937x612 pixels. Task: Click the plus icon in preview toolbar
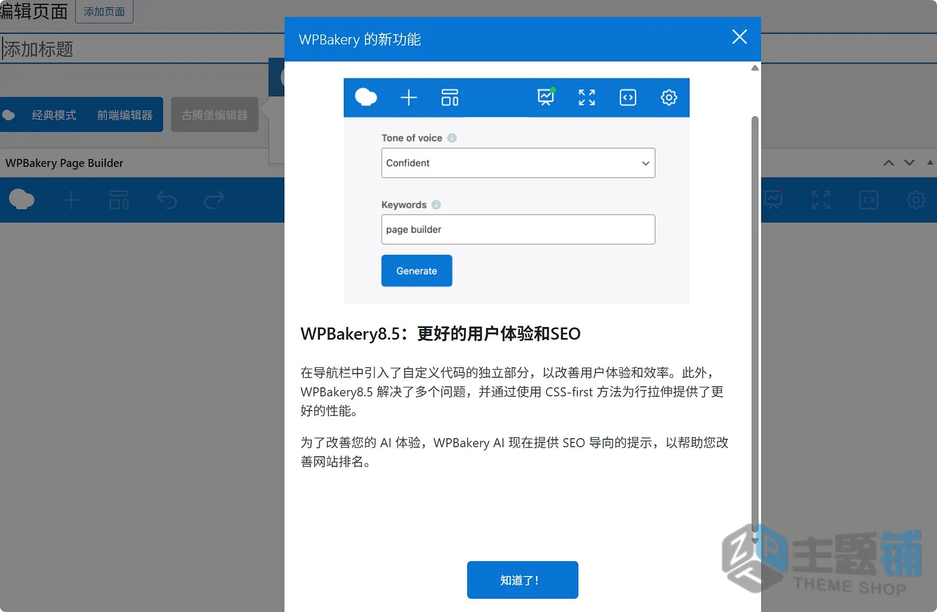(408, 97)
